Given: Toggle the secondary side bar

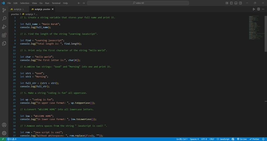Looking at the screenshot, I should click(240, 3).
